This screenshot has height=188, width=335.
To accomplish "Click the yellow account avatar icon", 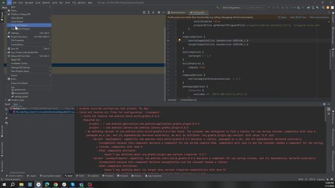I will point(328,7).
